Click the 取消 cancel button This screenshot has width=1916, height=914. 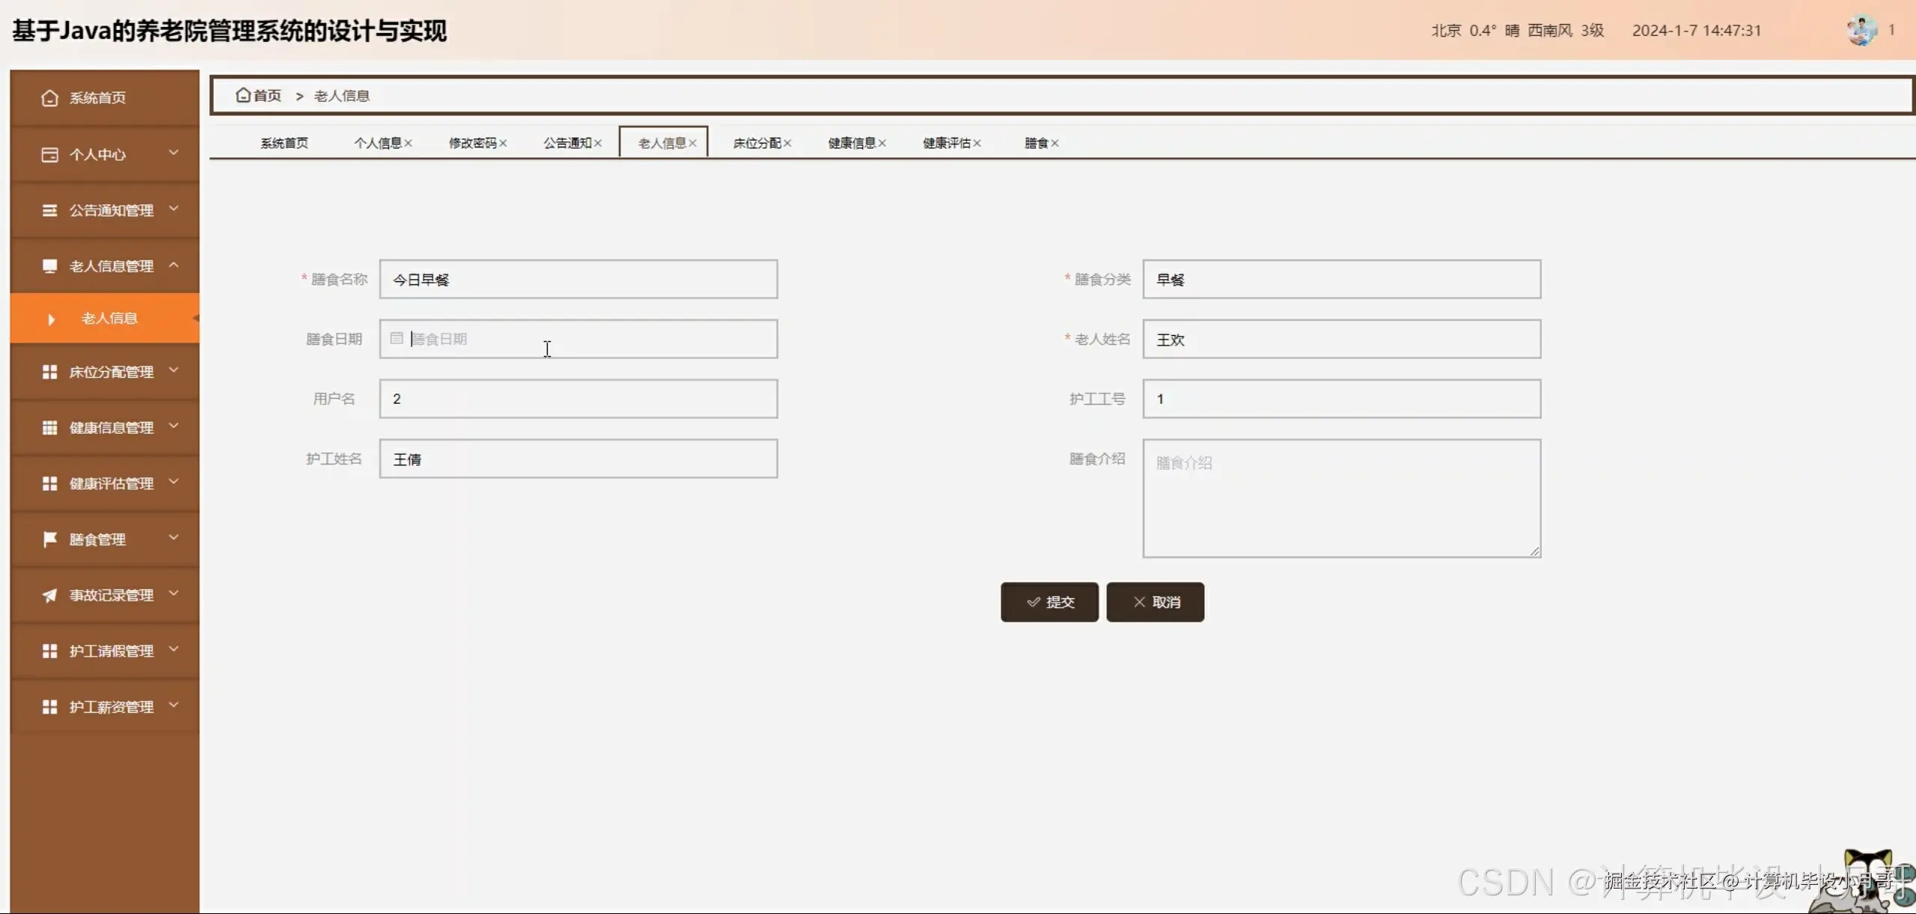tap(1155, 602)
